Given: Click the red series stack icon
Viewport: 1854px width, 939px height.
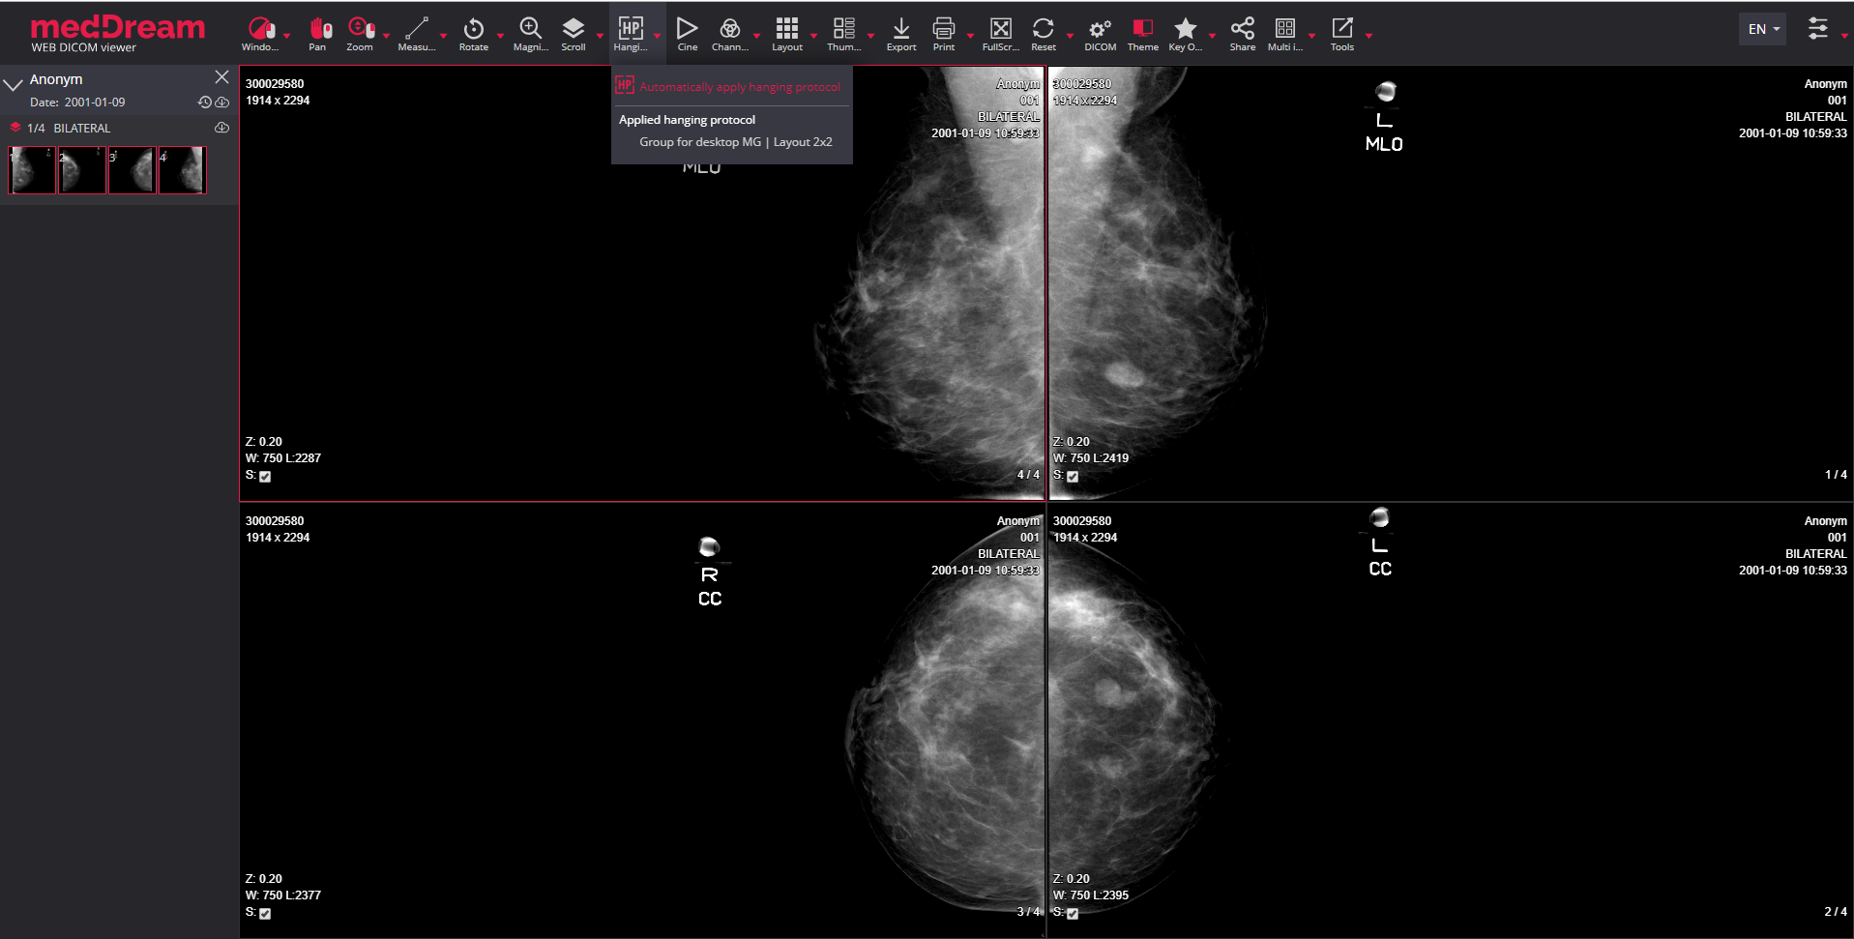Looking at the screenshot, I should pos(15,128).
